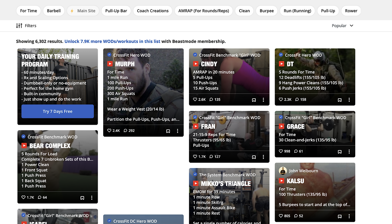Open the CrossFit DC Hero WOD card
The image size is (392, 224).
143,219
